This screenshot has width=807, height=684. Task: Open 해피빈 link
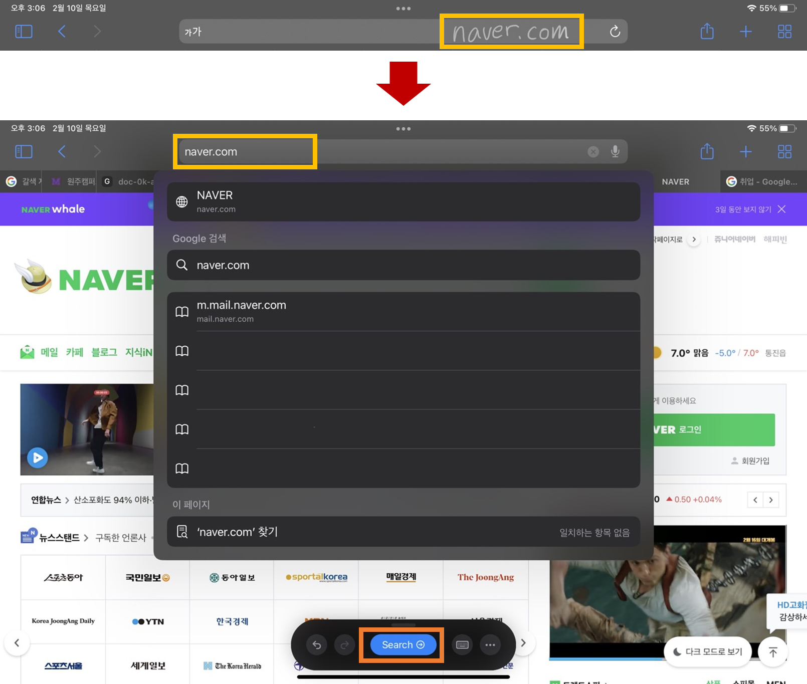point(775,240)
